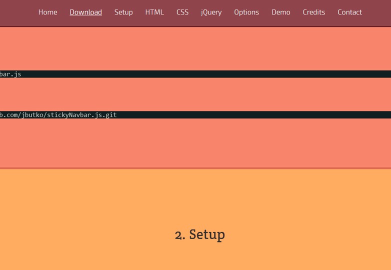Screen dimensions: 391x270
Task: Go to the Setup navbar item
Action: pos(123,12)
